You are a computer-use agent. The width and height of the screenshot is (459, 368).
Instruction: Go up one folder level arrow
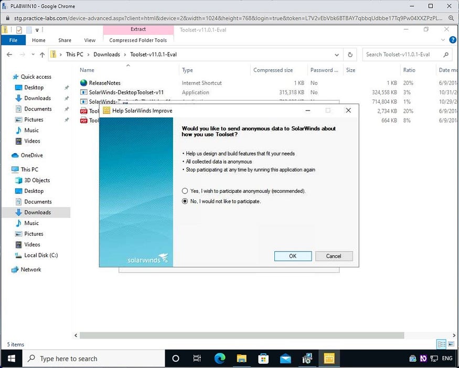point(42,55)
